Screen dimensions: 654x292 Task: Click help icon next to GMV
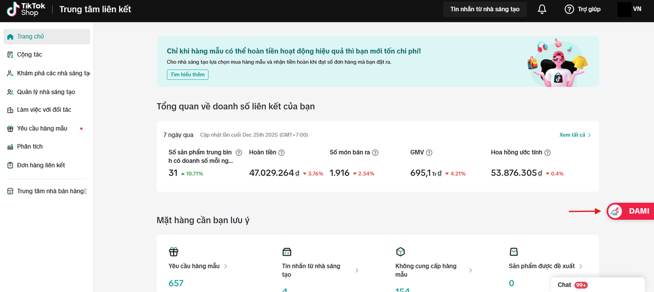(x=429, y=153)
